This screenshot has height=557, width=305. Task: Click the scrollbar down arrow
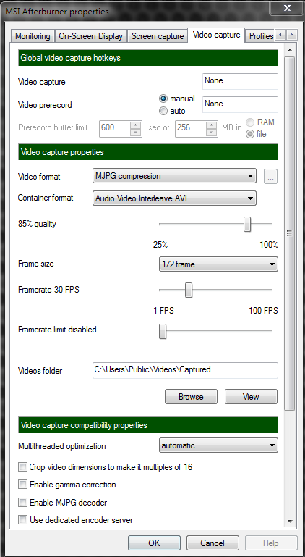click(290, 522)
